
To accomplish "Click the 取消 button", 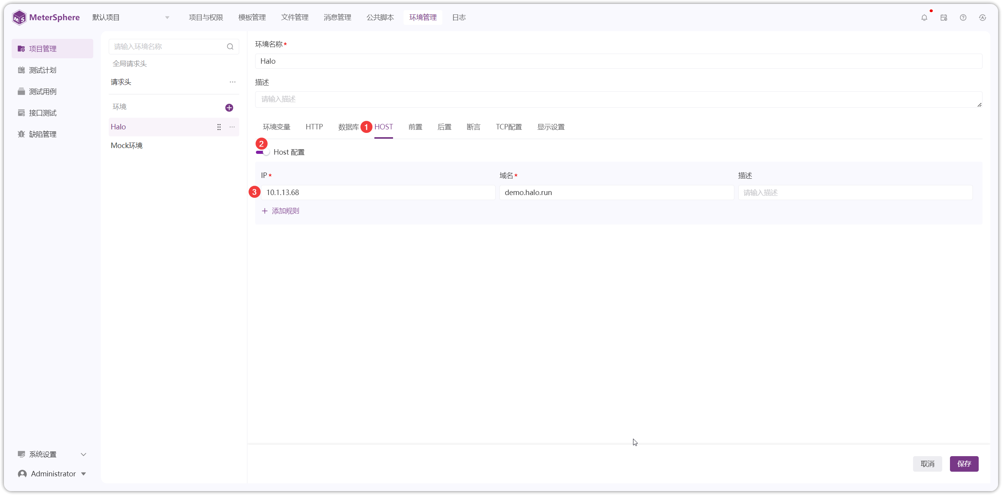I will pos(928,464).
